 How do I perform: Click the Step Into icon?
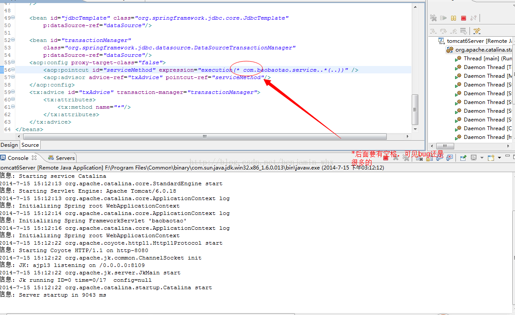coord(434,31)
